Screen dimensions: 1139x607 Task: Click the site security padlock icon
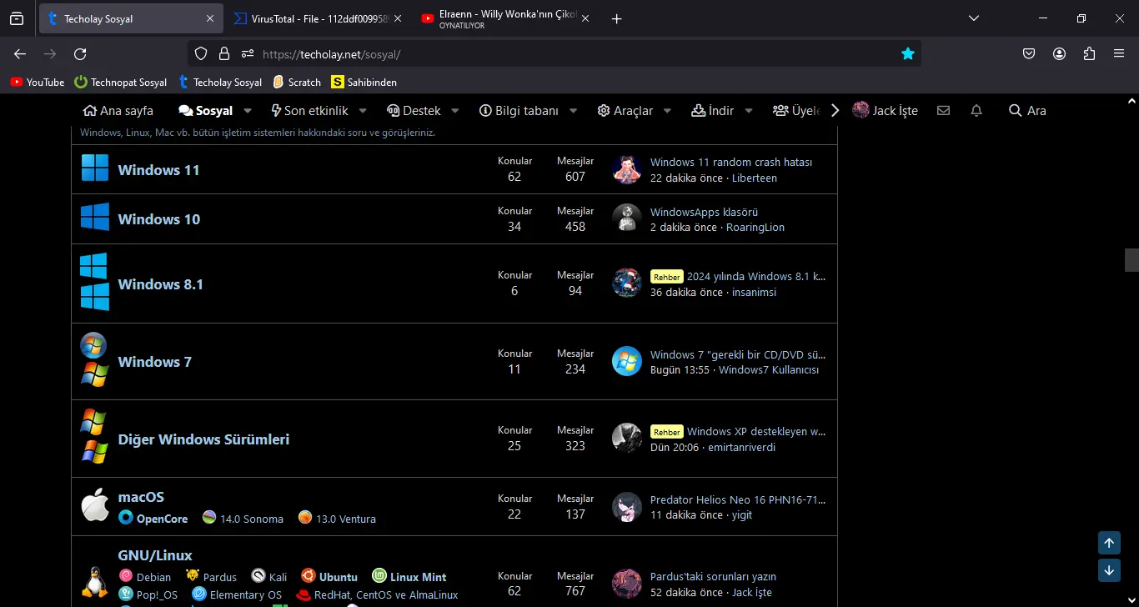pyautogui.click(x=223, y=54)
